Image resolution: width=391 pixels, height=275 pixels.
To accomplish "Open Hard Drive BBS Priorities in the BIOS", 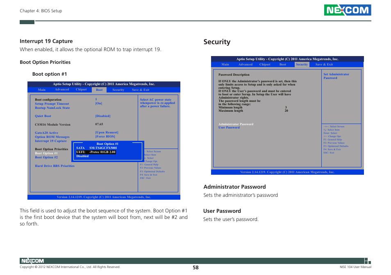I will pos(55,166).
